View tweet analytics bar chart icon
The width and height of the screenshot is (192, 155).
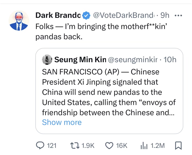144,145
